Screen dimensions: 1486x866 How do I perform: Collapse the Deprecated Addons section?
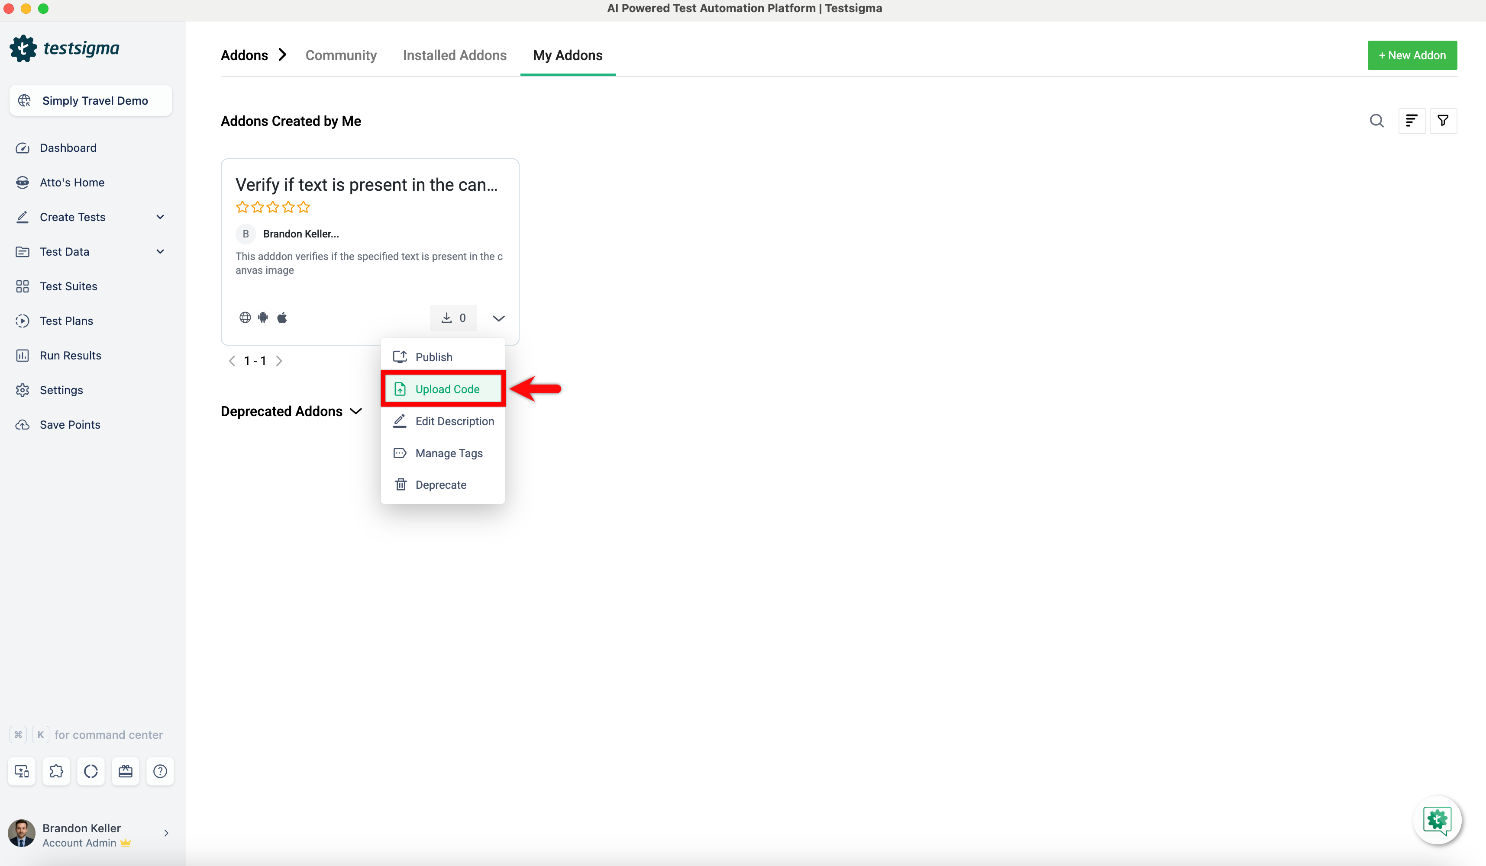(x=355, y=411)
